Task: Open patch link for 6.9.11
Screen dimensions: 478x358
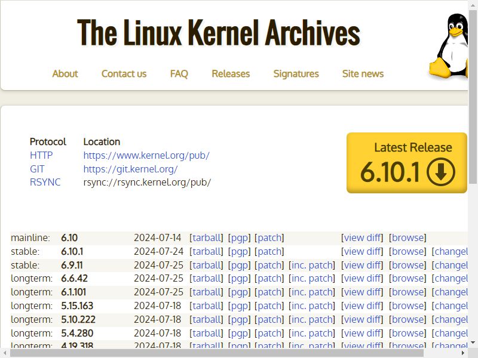Action: click(x=269, y=266)
